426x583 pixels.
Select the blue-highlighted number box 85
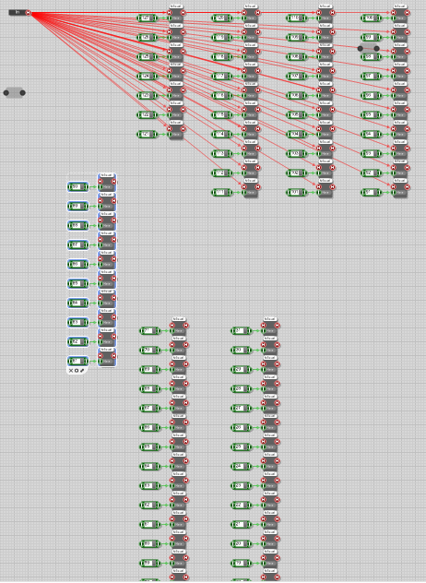click(x=78, y=284)
